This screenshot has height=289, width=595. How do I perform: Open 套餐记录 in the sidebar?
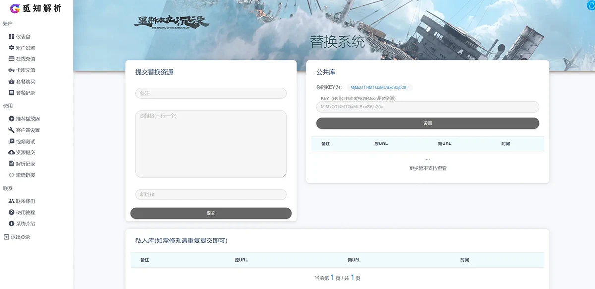[x=25, y=93]
